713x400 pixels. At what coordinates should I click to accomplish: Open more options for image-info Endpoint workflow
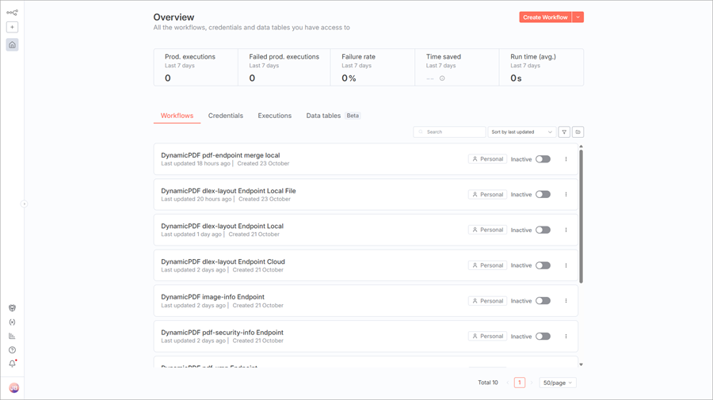coord(566,301)
